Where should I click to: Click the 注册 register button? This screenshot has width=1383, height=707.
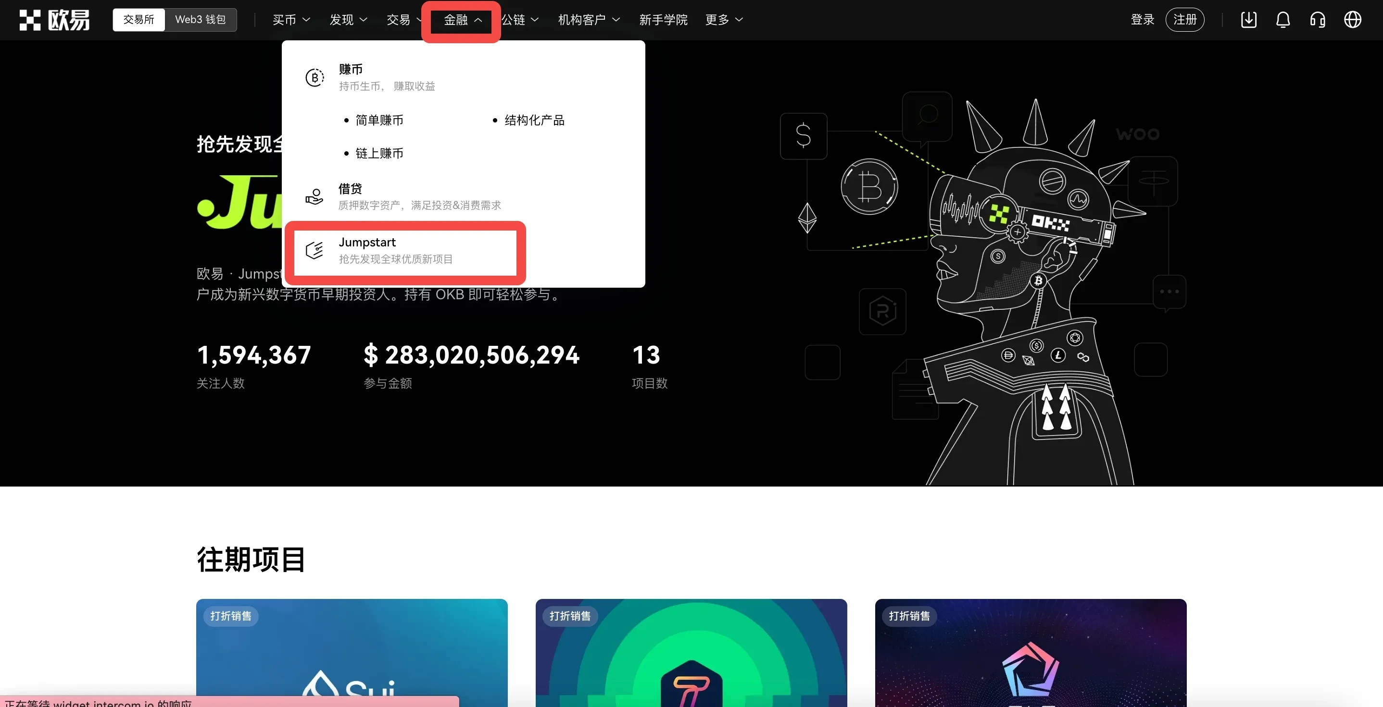(1185, 20)
